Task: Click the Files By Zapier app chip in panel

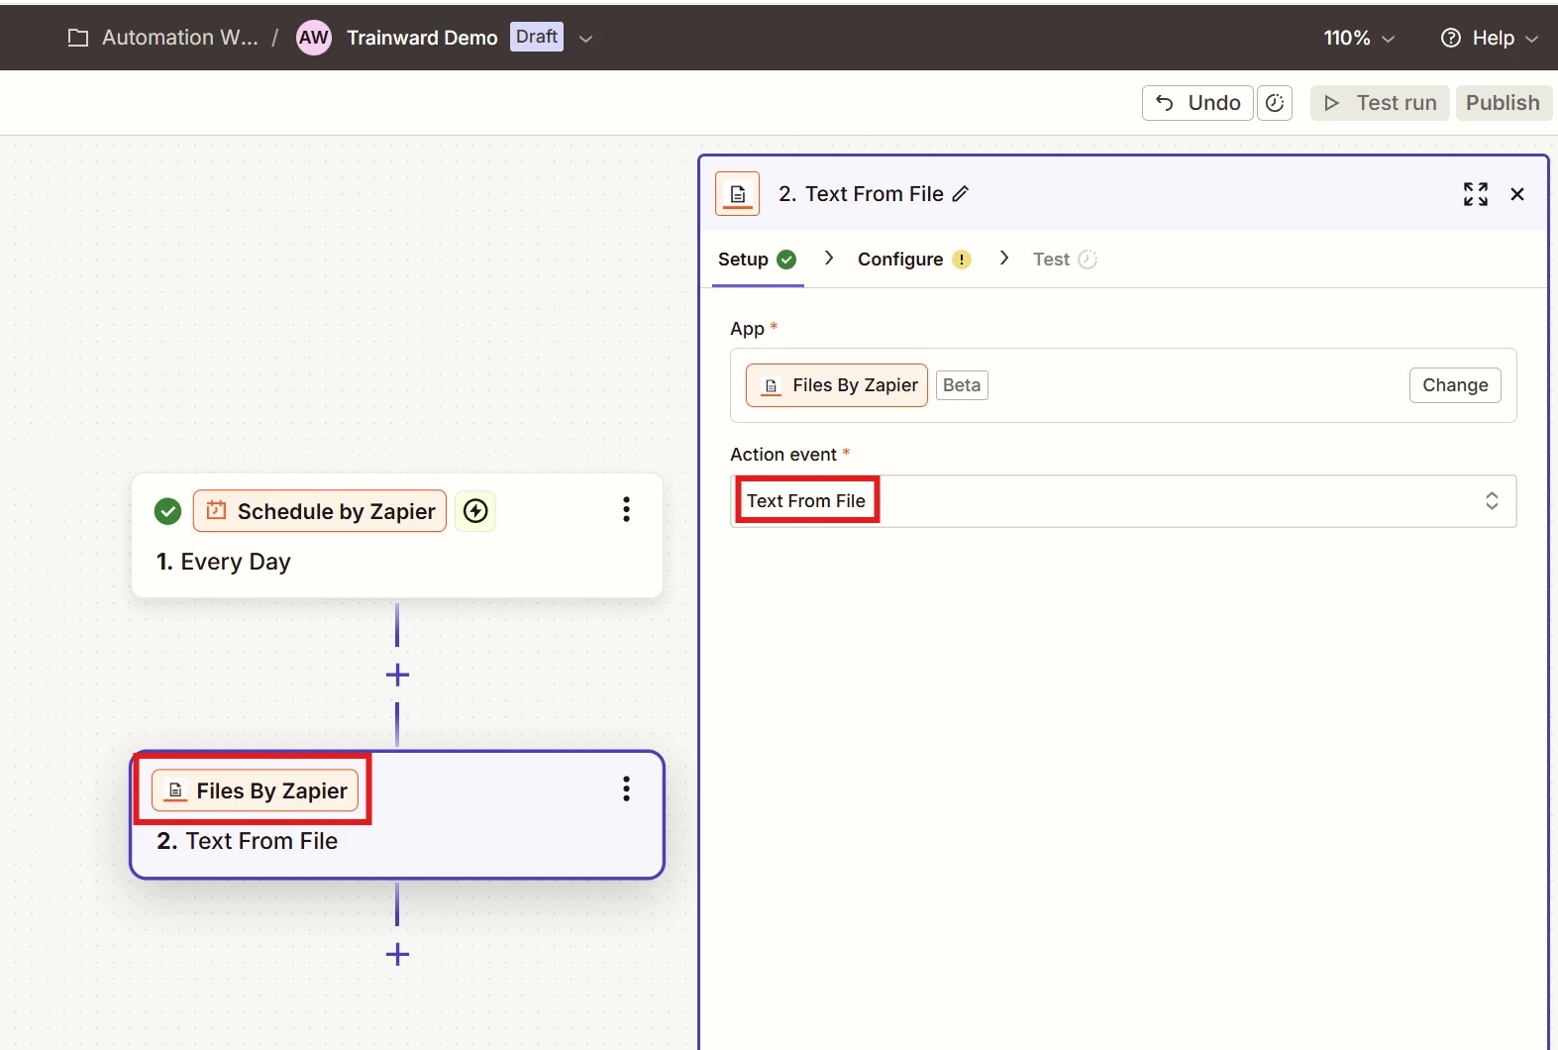Action: tap(837, 385)
